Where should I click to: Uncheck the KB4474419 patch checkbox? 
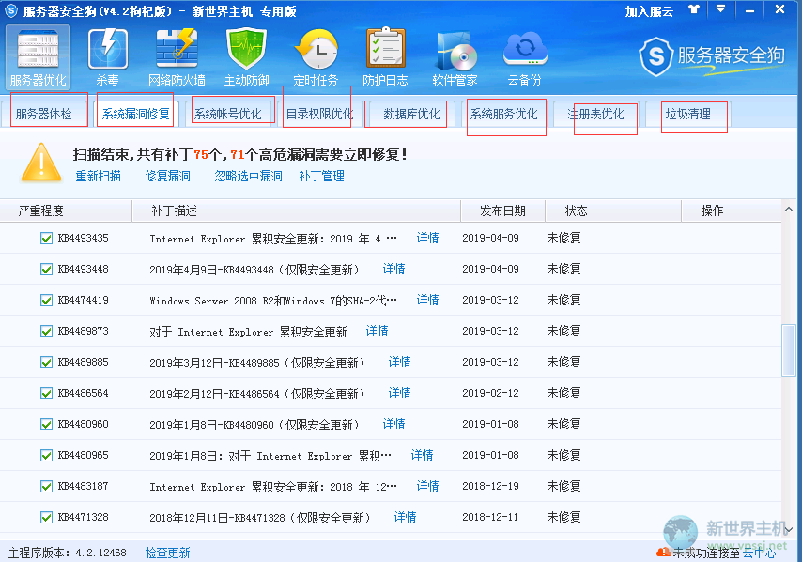coord(46,301)
